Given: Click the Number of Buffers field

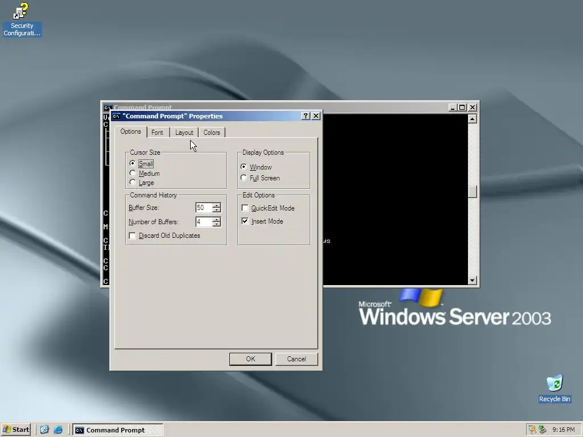Looking at the screenshot, I should pyautogui.click(x=204, y=222).
